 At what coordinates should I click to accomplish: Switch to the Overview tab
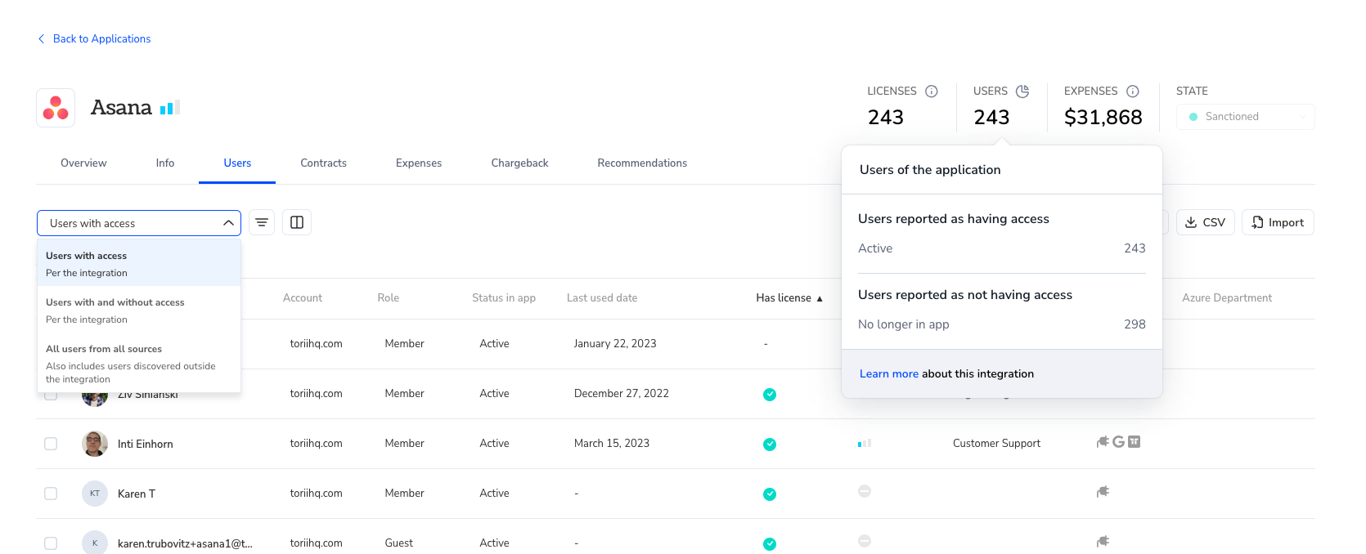[83, 163]
